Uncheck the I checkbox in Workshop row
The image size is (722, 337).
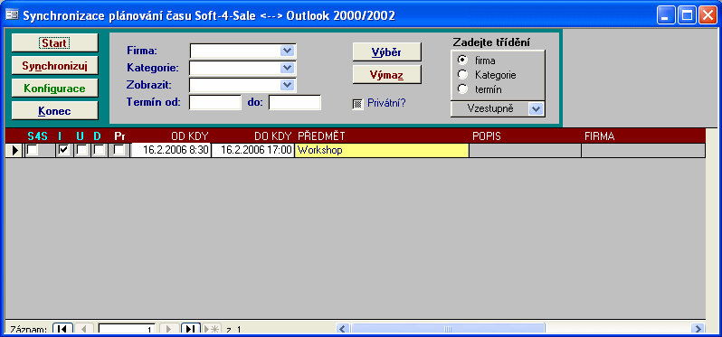point(64,150)
